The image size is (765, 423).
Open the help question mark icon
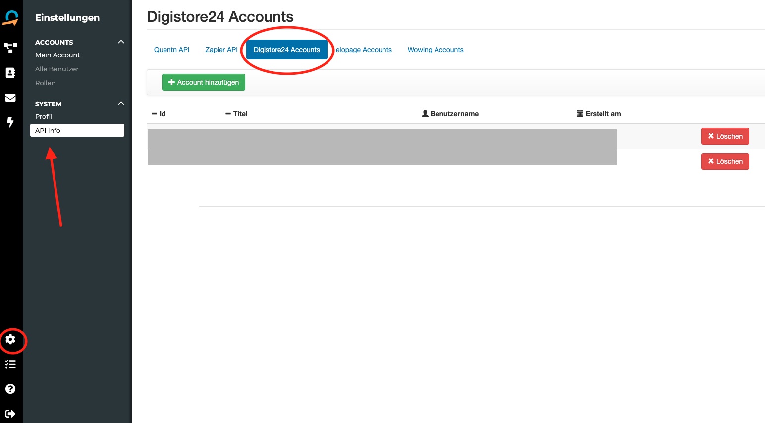coord(10,389)
